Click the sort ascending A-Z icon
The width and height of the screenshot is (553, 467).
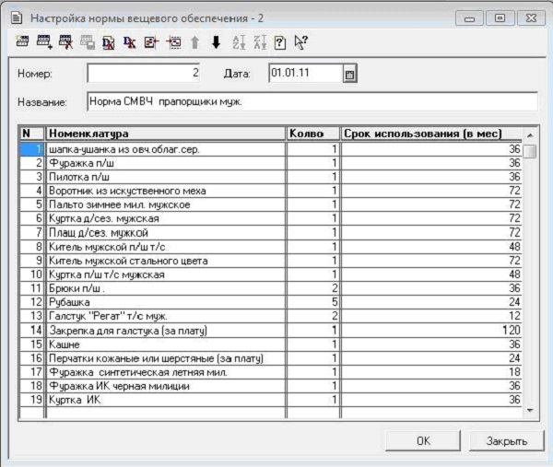tap(238, 41)
